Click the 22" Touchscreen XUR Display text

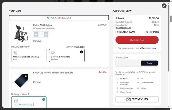[x=44, y=28]
